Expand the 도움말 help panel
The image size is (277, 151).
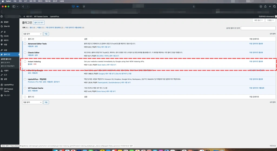(270, 20)
